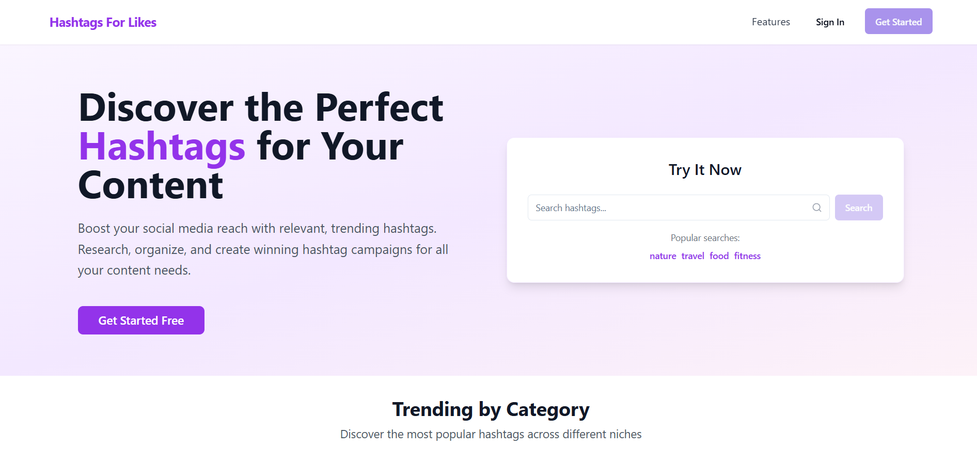This screenshot has width=977, height=463.
Task: Open the Sign In page
Action: [830, 22]
